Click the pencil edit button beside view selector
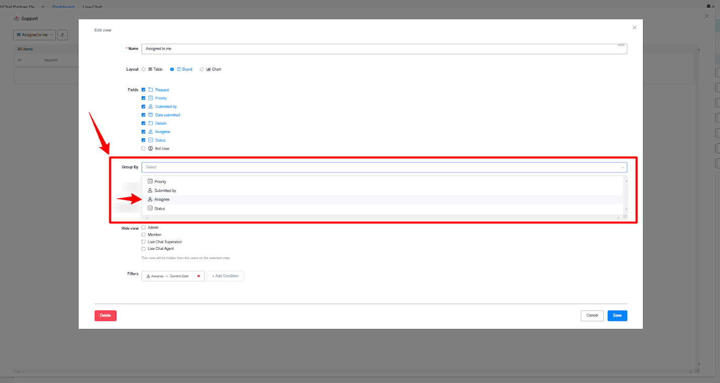 (62, 35)
